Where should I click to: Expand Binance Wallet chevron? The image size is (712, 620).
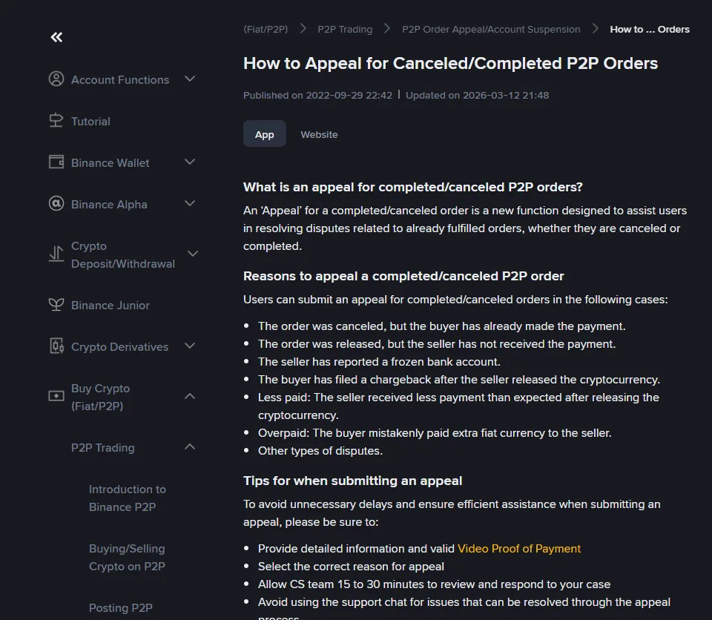point(191,162)
